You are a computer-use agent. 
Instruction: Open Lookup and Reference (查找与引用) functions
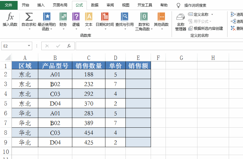pos(125,21)
